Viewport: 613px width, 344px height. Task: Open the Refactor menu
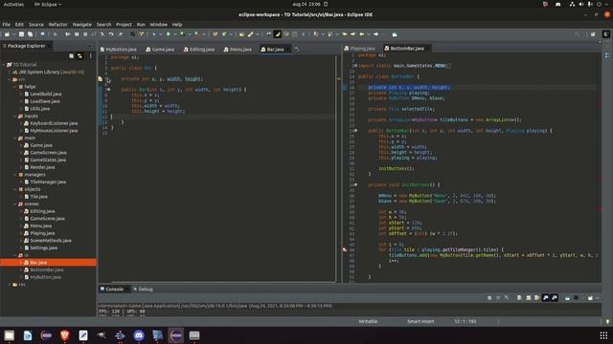(57, 25)
